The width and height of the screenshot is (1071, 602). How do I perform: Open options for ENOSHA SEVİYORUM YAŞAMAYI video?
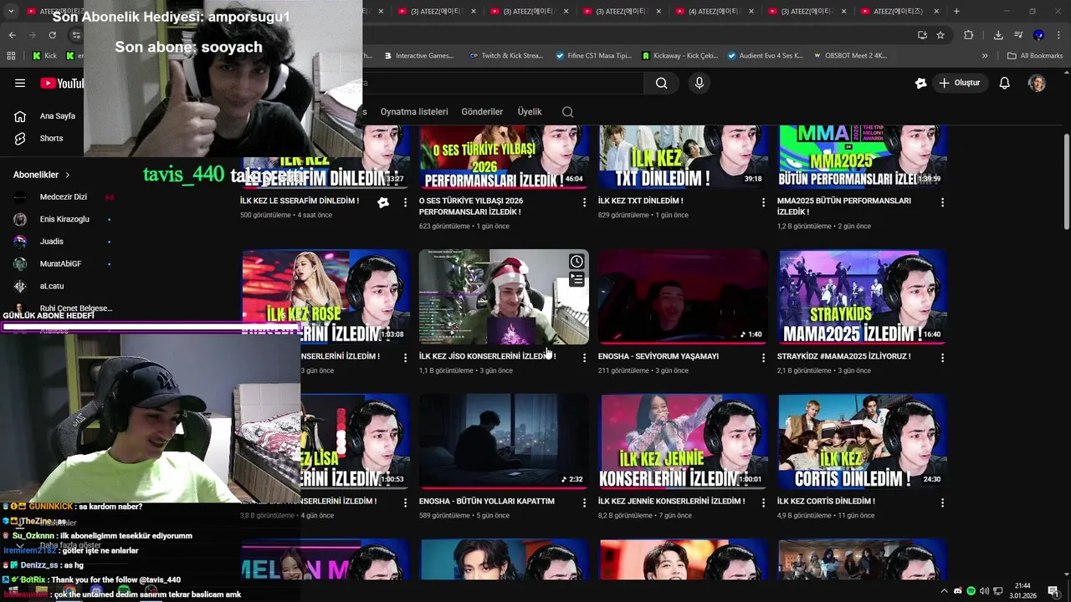(763, 358)
